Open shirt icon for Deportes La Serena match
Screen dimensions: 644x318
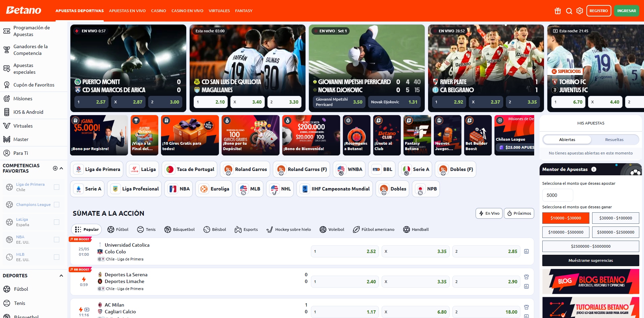pos(526,277)
